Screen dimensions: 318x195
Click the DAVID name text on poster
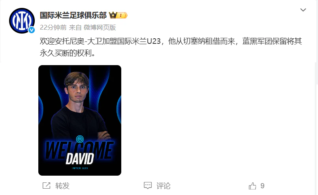click(x=80, y=159)
